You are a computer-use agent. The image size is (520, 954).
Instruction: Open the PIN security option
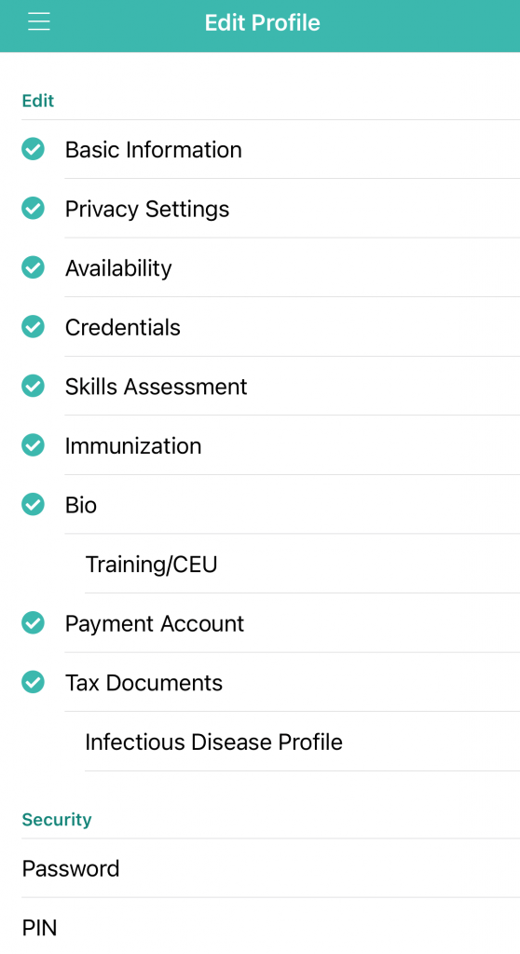coord(260,927)
